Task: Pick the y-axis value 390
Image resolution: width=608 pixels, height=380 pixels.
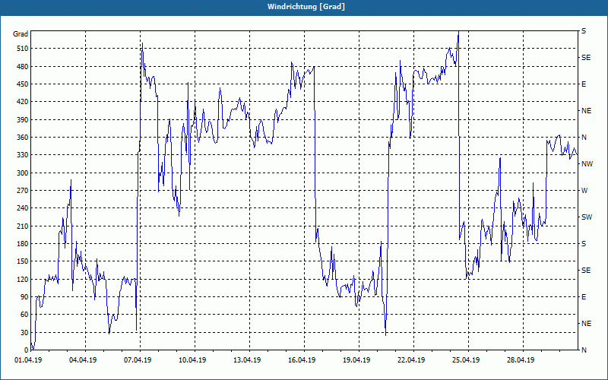Action: point(23,120)
